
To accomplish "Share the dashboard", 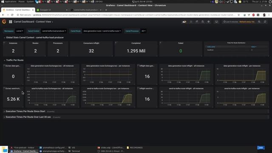I will 197,22.
